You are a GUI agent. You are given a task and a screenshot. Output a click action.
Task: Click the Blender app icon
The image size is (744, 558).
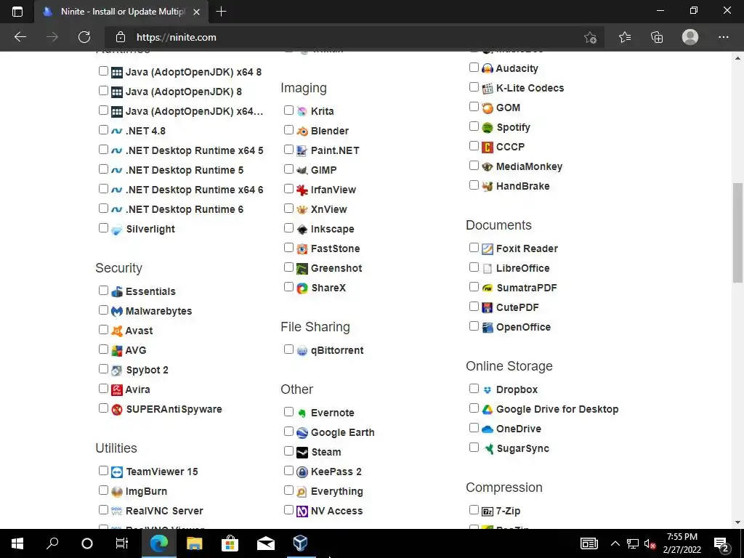(302, 131)
